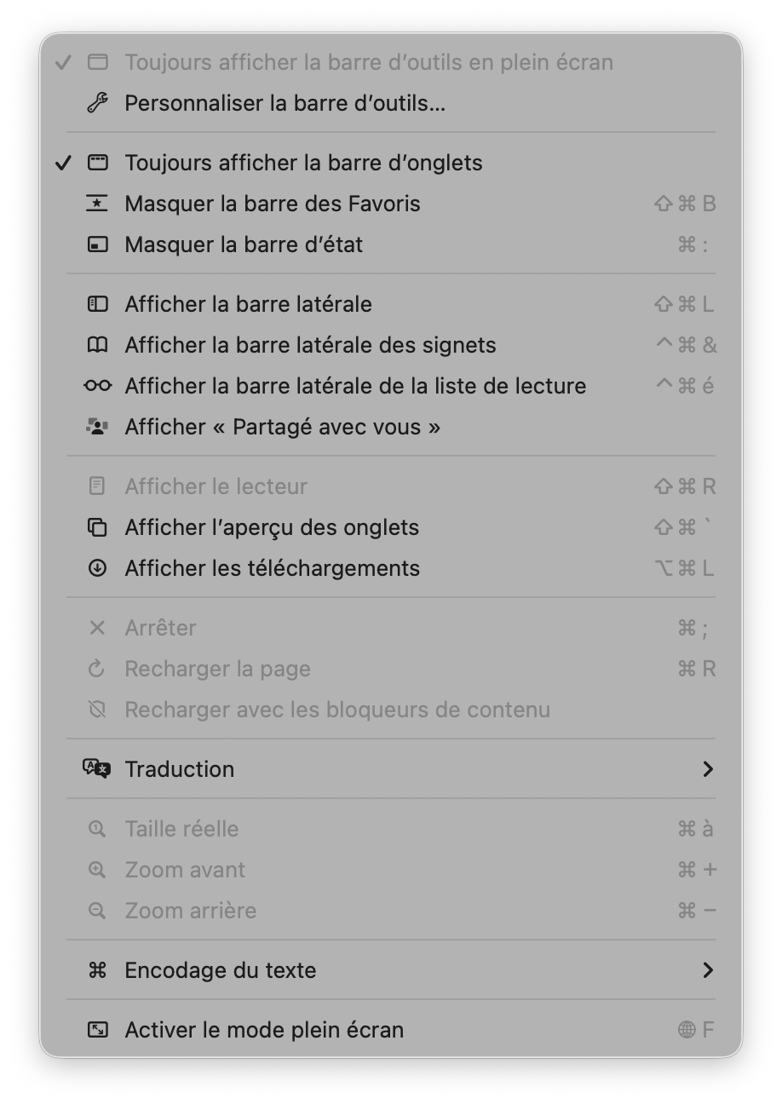
Task: Select Afficher les téléchargements menu entry
Action: tap(272, 568)
